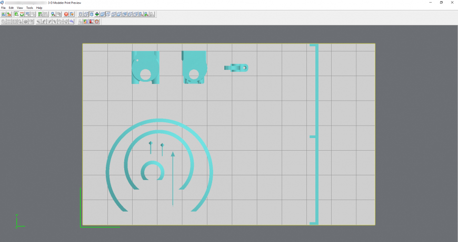Image resolution: width=458 pixels, height=242 pixels.
Task: Open the View menu
Action: coord(19,8)
